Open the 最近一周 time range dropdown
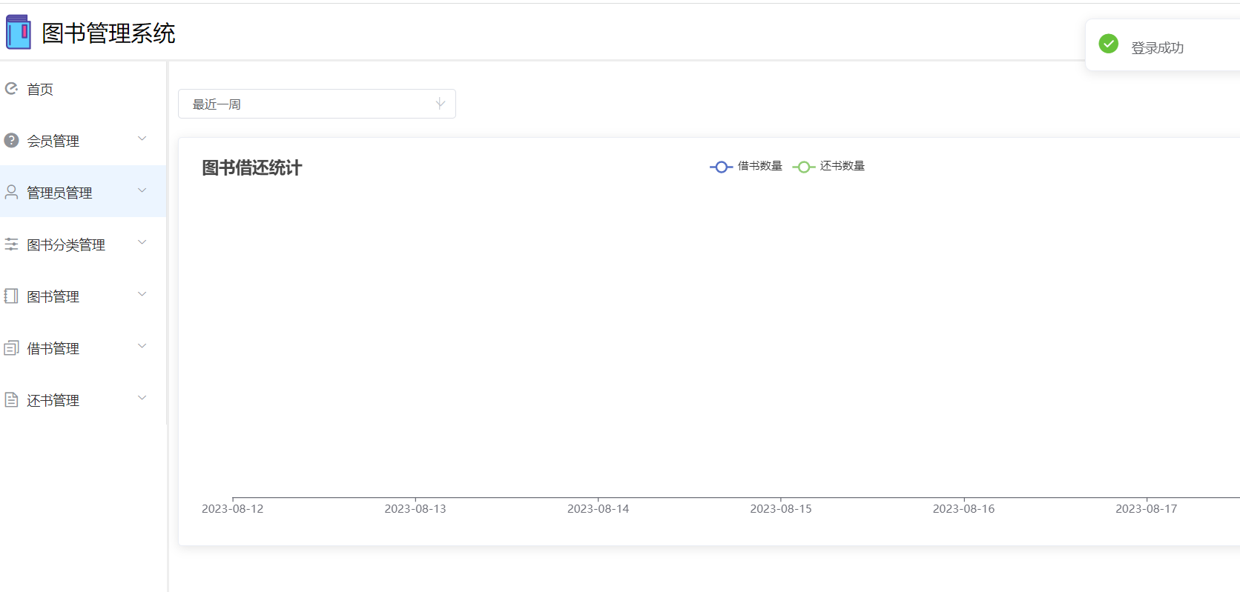 (x=317, y=104)
